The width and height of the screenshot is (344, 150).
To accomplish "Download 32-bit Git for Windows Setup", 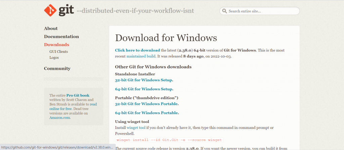I will [x=143, y=80].
